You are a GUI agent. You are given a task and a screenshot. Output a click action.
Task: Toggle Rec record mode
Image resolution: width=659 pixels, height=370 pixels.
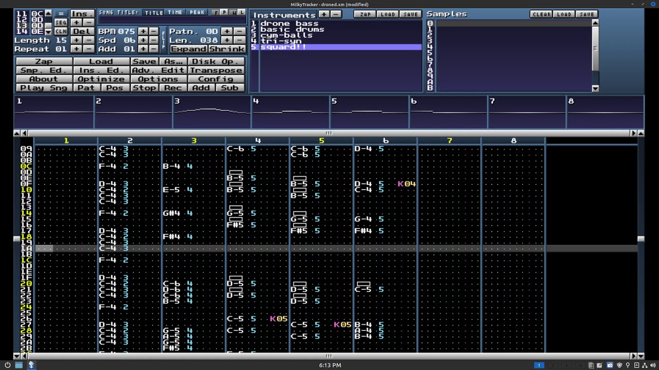click(173, 88)
